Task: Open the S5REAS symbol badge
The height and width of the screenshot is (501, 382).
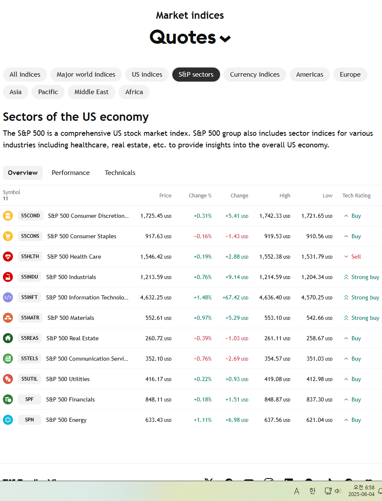Action: (x=30, y=338)
